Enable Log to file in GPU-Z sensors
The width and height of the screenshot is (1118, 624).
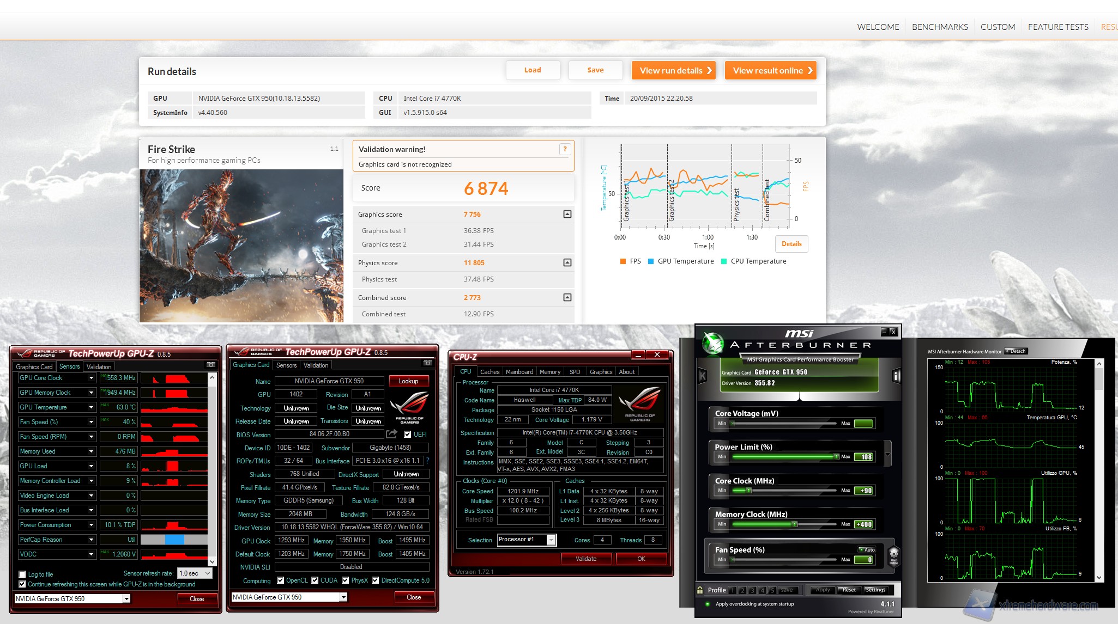point(22,574)
